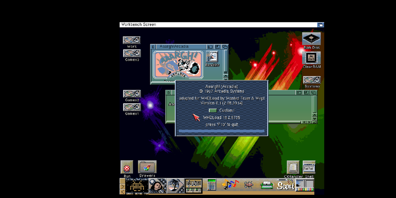The width and height of the screenshot is (396, 198).
Task: Open the Ram Disk icon
Action: tap(312, 39)
